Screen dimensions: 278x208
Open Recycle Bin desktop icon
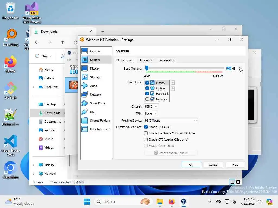(11, 11)
